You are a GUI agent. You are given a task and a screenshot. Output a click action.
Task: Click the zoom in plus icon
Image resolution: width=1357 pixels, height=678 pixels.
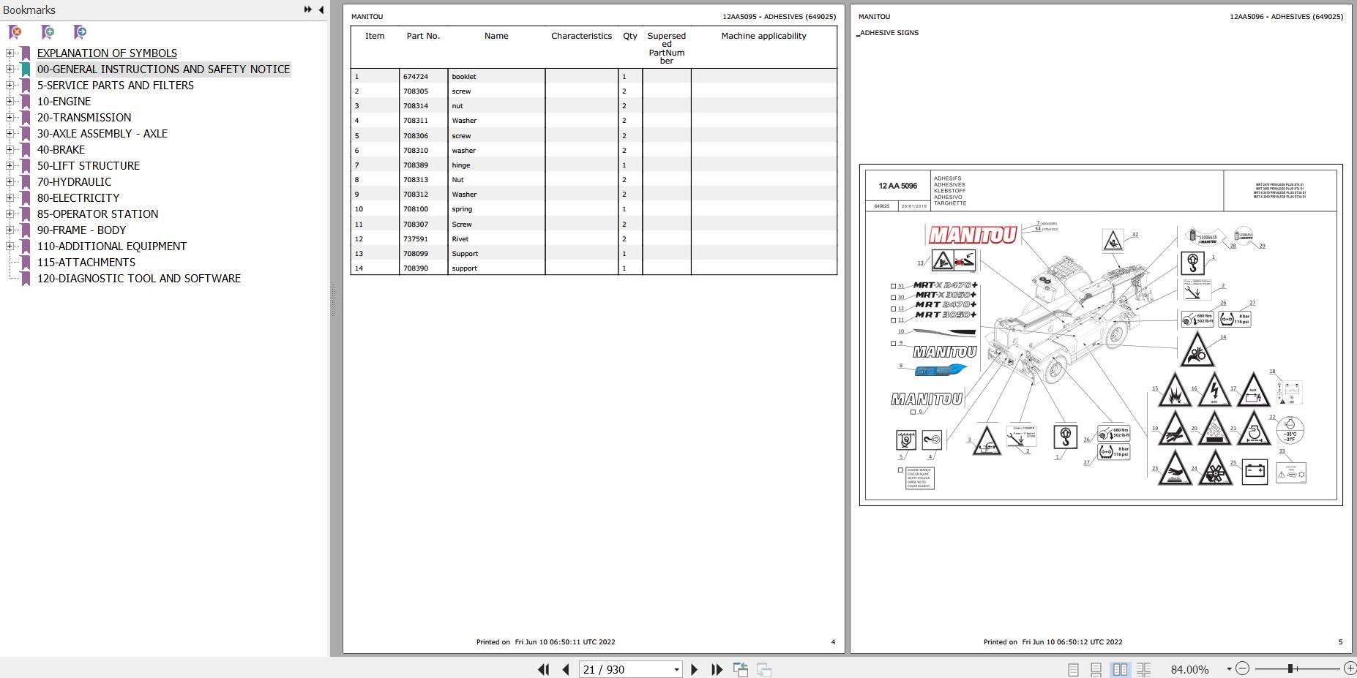(x=1350, y=668)
